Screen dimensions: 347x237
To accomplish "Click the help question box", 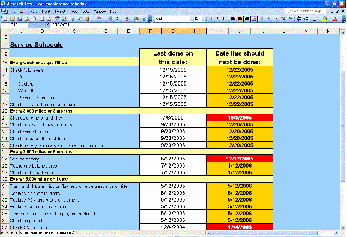I will [306, 11].
